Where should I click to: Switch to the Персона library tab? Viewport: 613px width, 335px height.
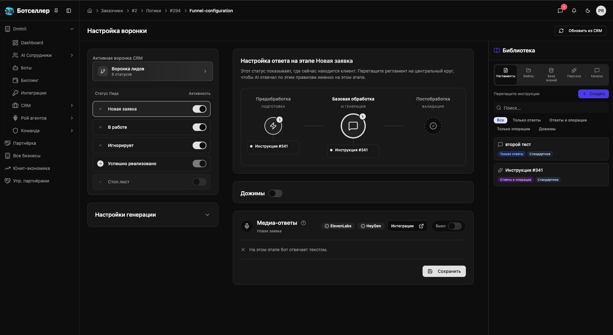(x=574, y=75)
